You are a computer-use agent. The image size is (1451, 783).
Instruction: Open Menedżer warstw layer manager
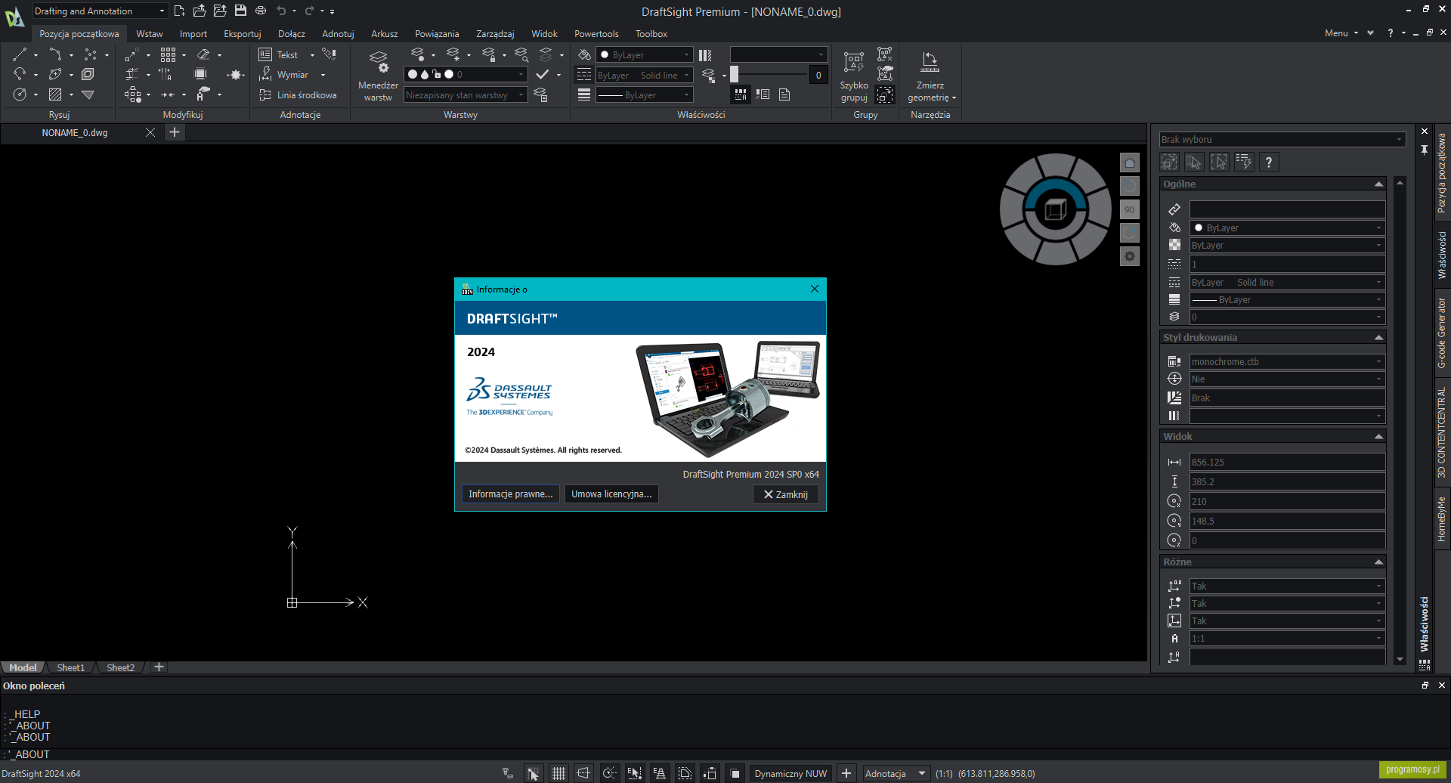[378, 76]
